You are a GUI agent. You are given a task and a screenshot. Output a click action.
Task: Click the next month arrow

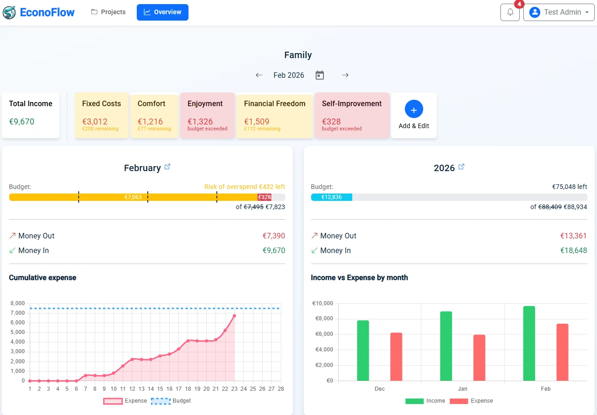point(345,75)
